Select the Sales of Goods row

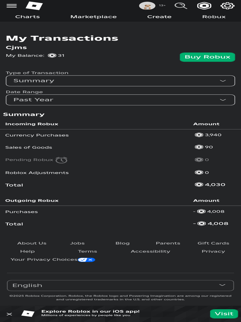[x=120, y=147]
